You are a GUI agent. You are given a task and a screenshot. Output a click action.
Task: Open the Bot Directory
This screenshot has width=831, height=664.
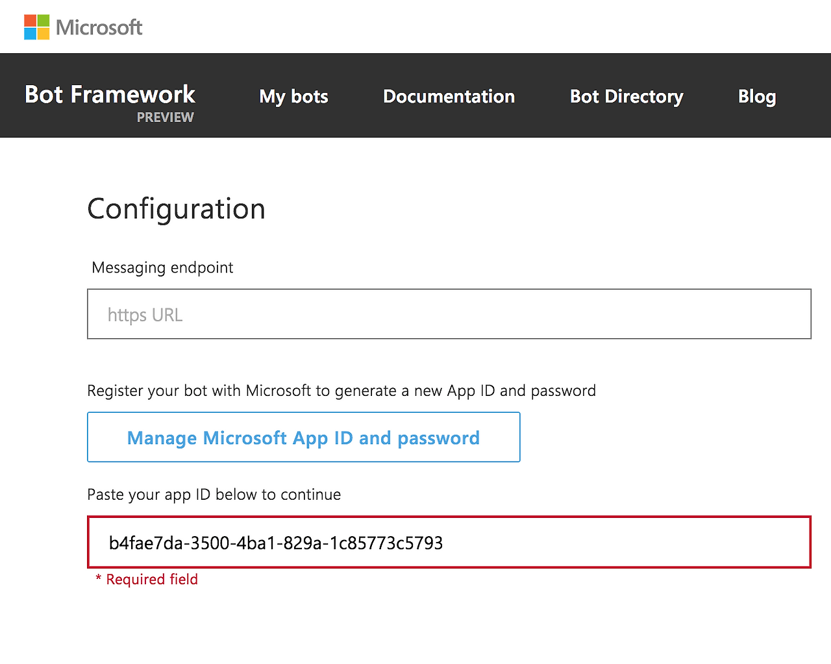tap(626, 96)
